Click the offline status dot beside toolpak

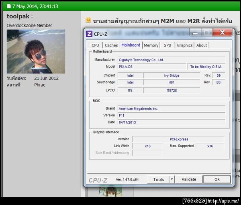[32, 16]
